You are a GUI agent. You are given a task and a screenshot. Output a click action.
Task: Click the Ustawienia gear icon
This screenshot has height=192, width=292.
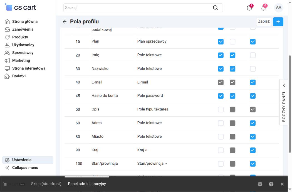7,160
